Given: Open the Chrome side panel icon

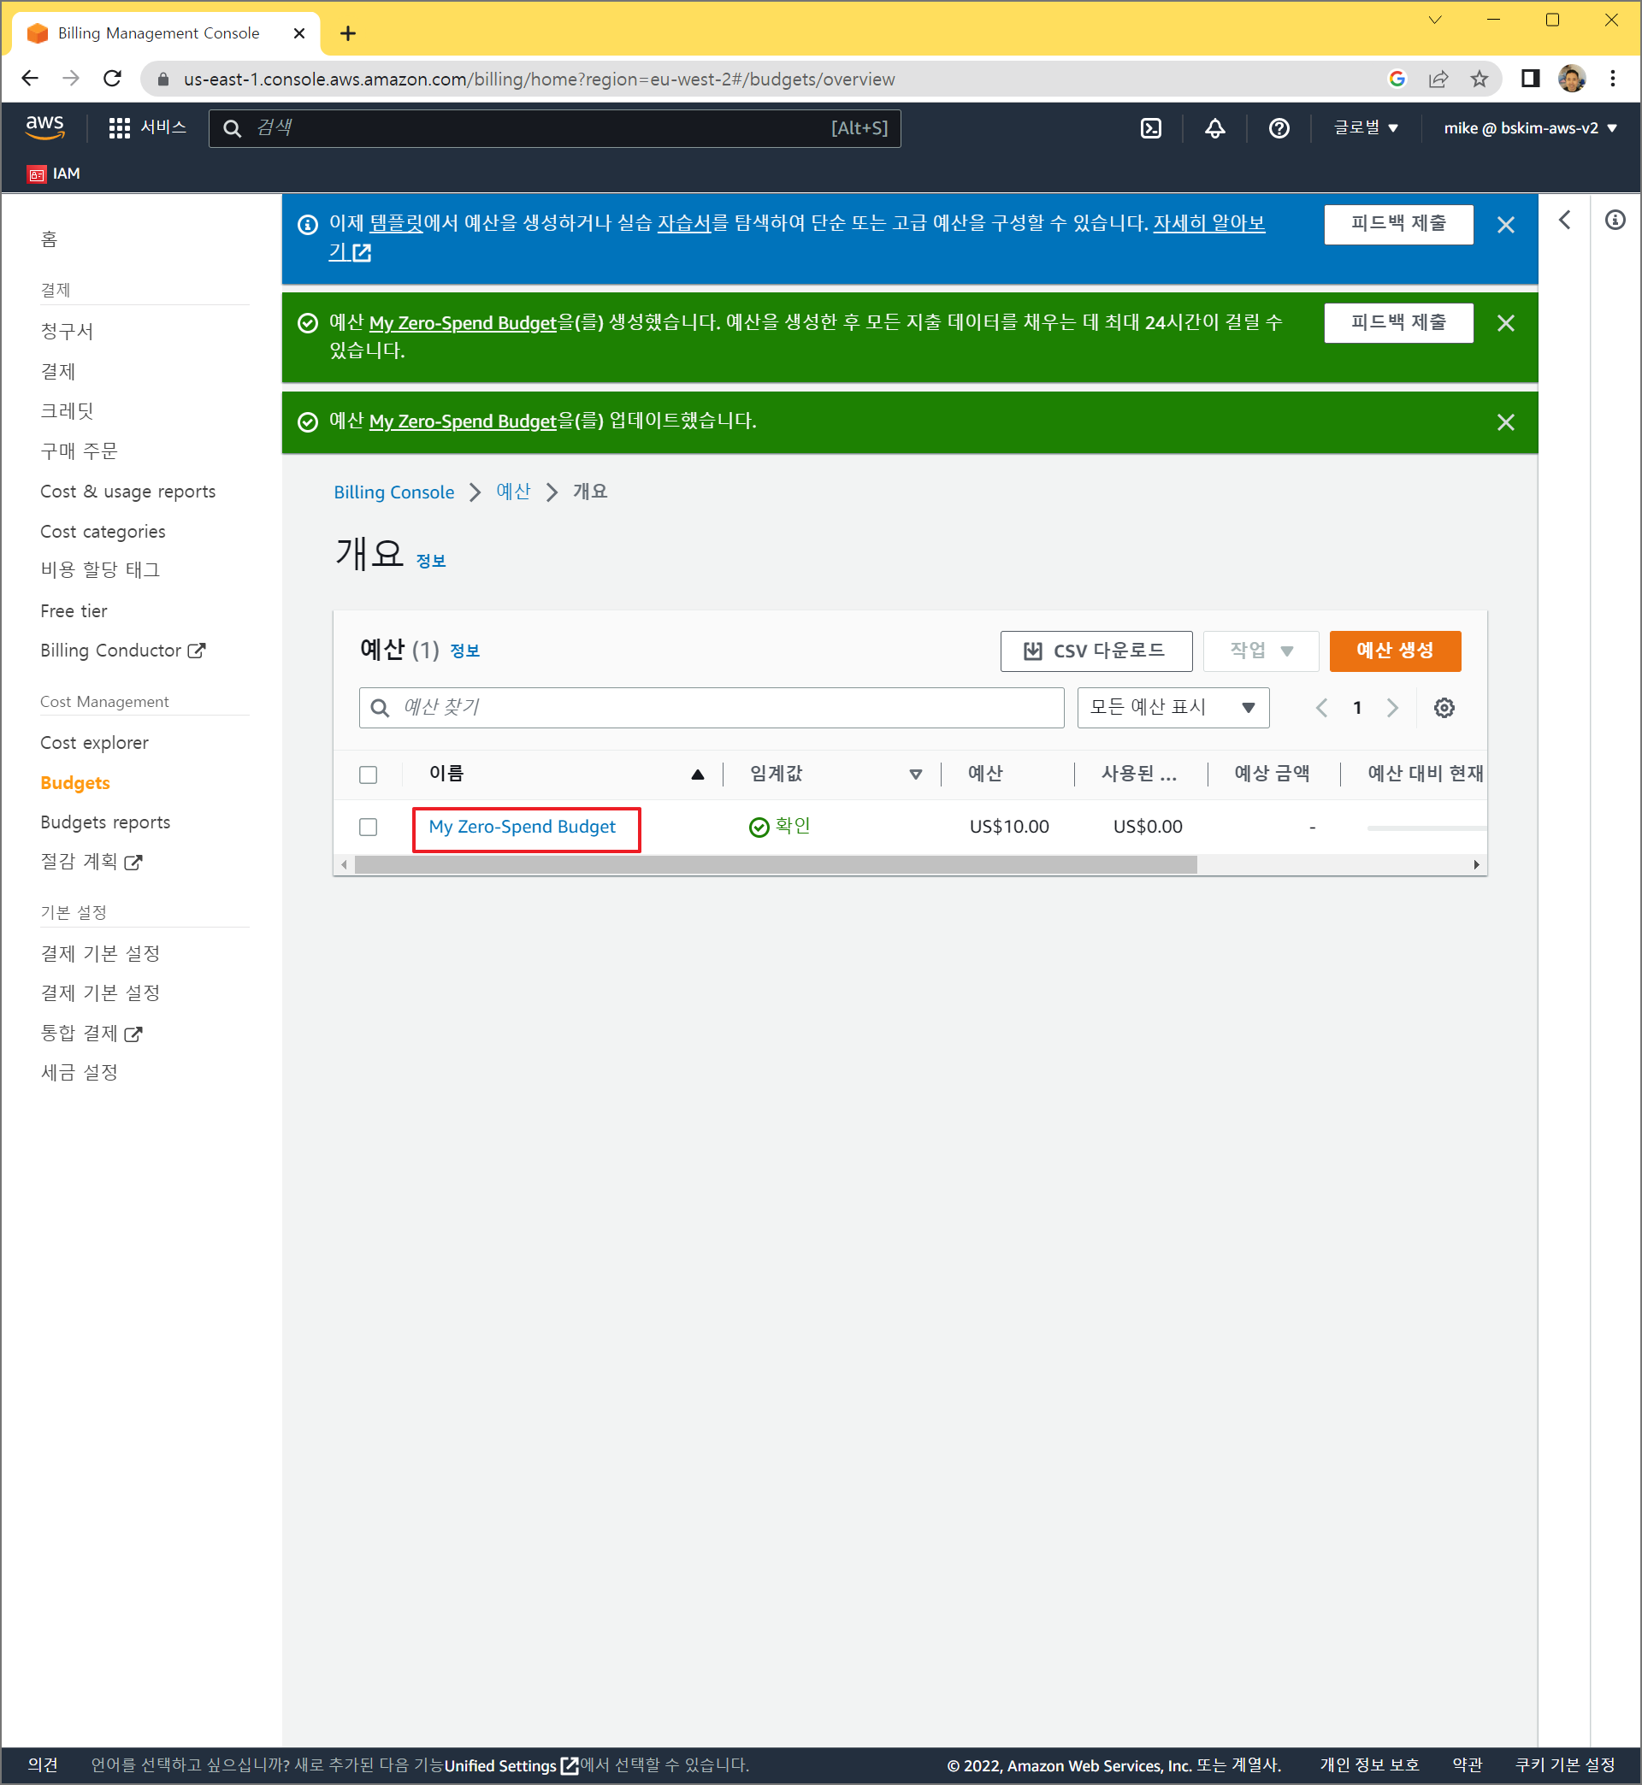Looking at the screenshot, I should click(x=1529, y=79).
